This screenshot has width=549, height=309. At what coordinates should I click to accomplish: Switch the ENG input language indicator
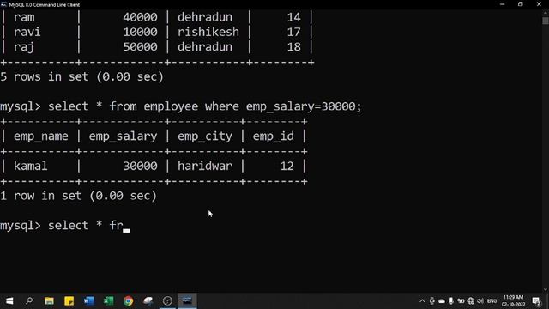492,301
